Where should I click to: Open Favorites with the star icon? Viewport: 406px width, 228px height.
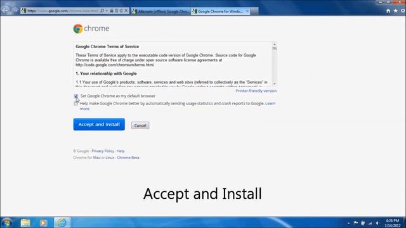coord(395,11)
